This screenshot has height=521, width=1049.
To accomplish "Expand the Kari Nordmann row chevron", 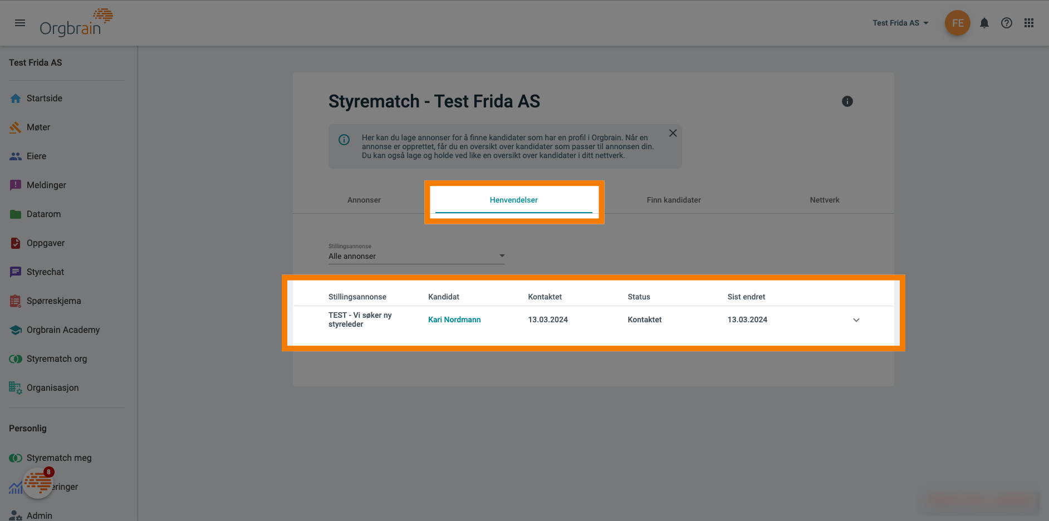I will pyautogui.click(x=856, y=320).
